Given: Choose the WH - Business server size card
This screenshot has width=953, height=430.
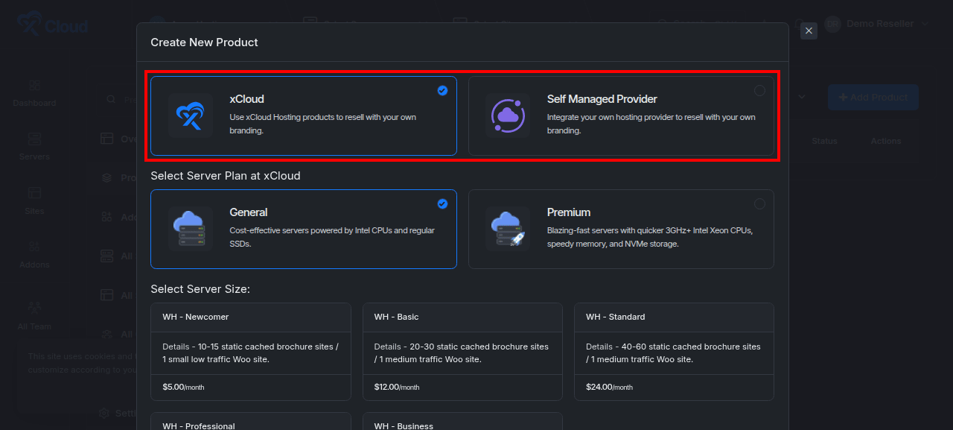Looking at the screenshot, I should [462, 422].
